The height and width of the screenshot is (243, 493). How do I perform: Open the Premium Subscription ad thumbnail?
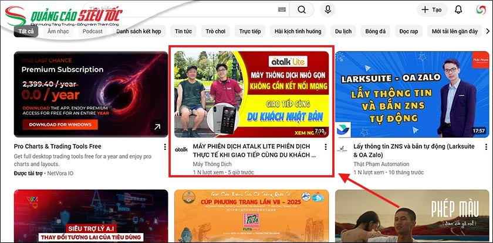tap(91, 94)
